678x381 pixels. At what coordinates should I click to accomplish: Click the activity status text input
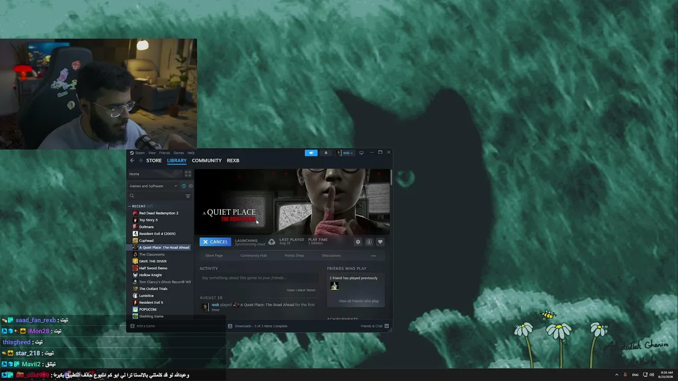click(x=259, y=278)
